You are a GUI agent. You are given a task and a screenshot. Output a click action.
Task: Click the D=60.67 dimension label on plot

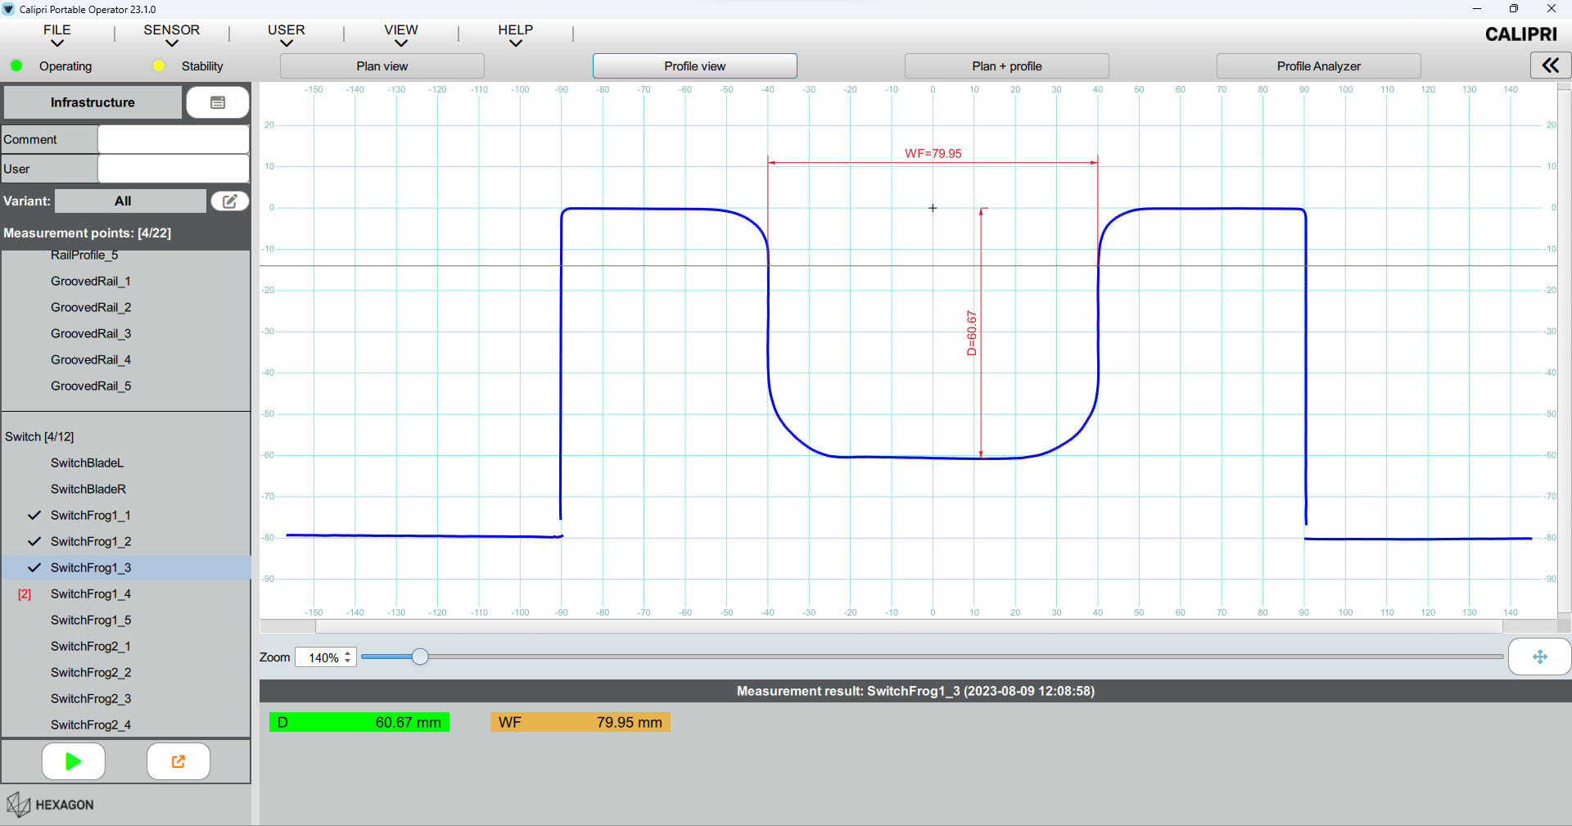tap(972, 333)
